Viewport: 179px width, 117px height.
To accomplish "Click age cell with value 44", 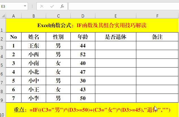I will [83, 45].
